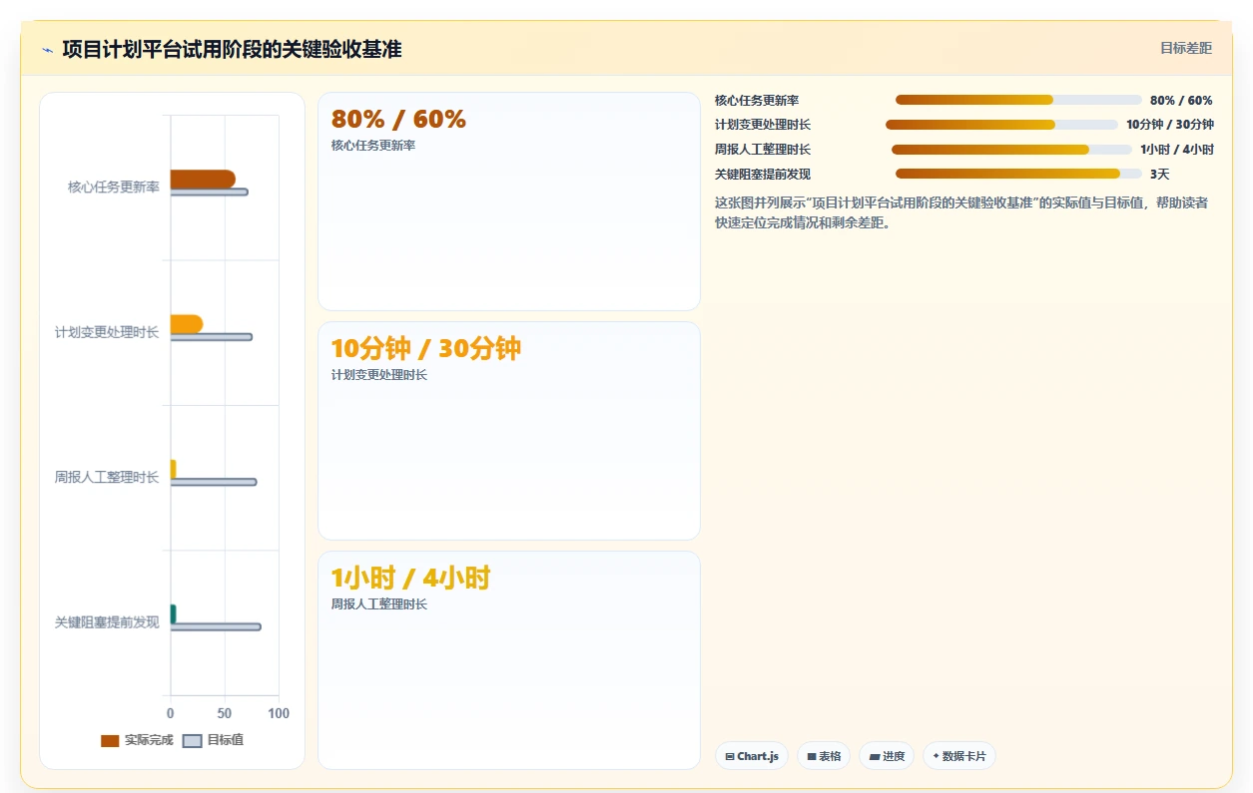Click the chart axis label 周报人工整理时长

click(x=107, y=477)
